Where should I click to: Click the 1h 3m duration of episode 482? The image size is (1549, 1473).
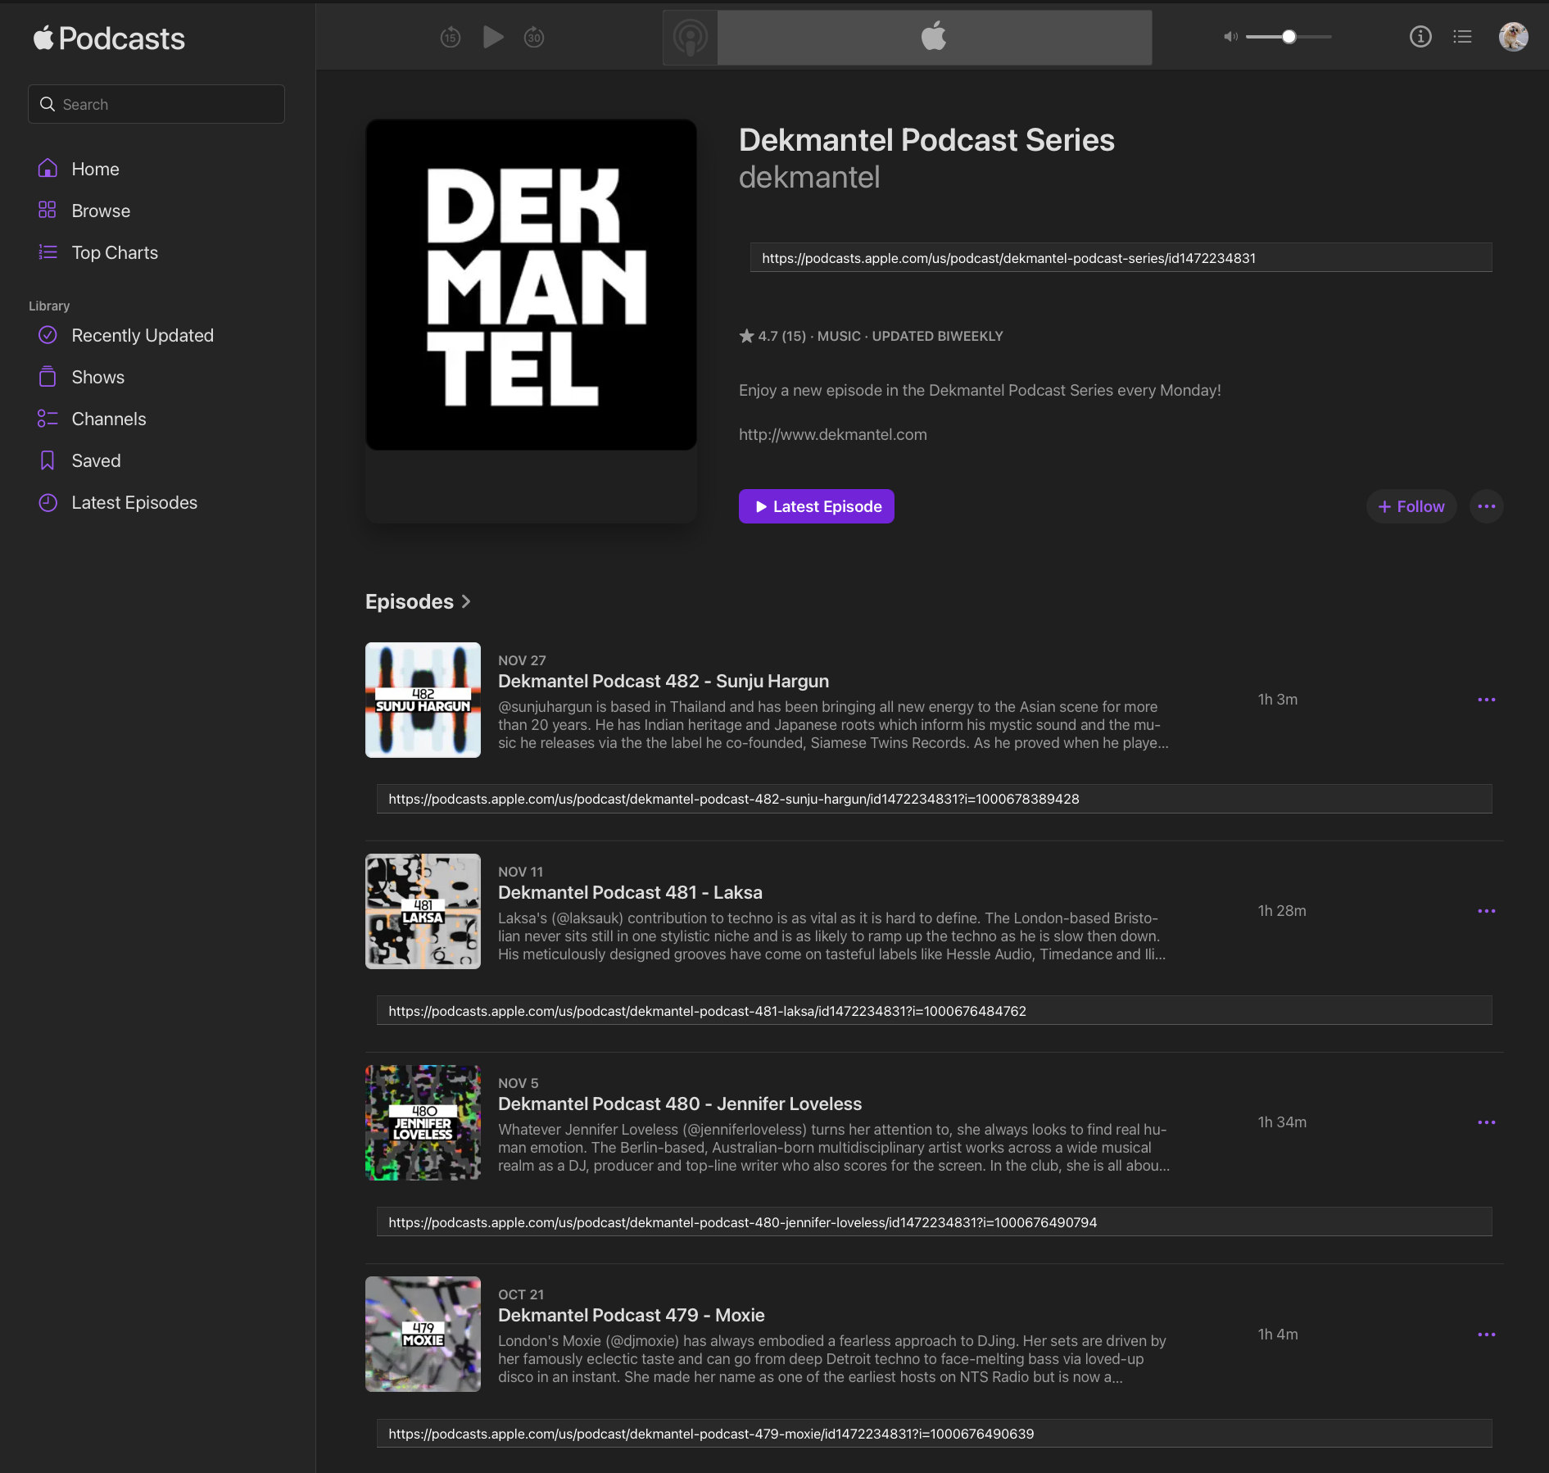(x=1278, y=700)
